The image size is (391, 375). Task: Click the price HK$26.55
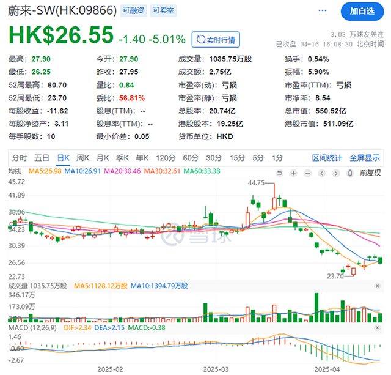tap(61, 35)
